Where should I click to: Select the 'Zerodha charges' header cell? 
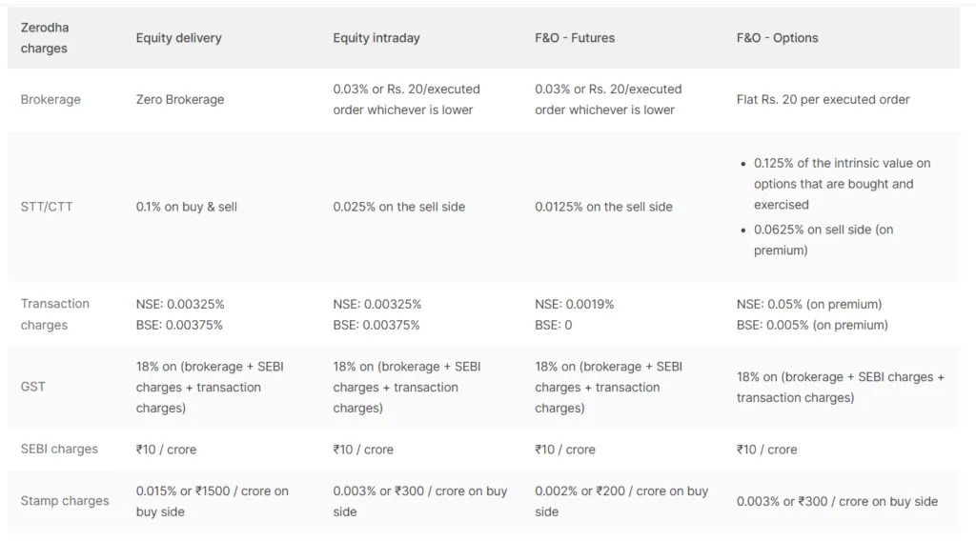tap(45, 38)
